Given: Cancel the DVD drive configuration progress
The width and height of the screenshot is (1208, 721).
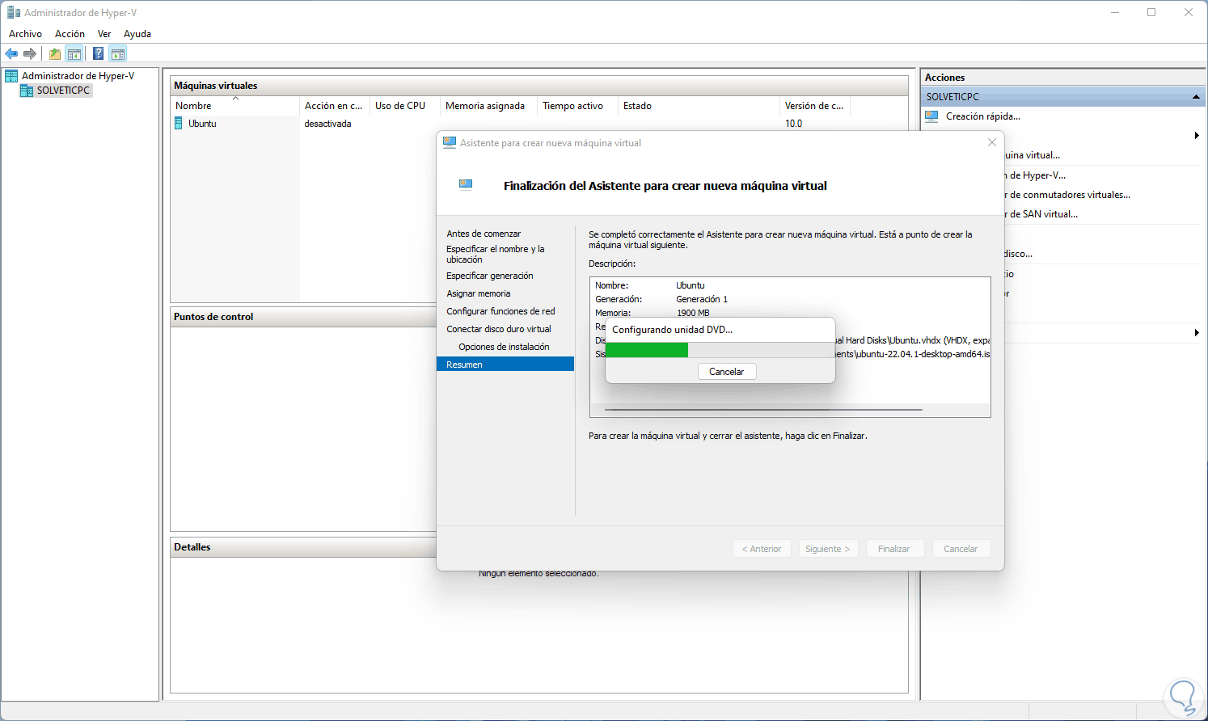Looking at the screenshot, I should (726, 372).
